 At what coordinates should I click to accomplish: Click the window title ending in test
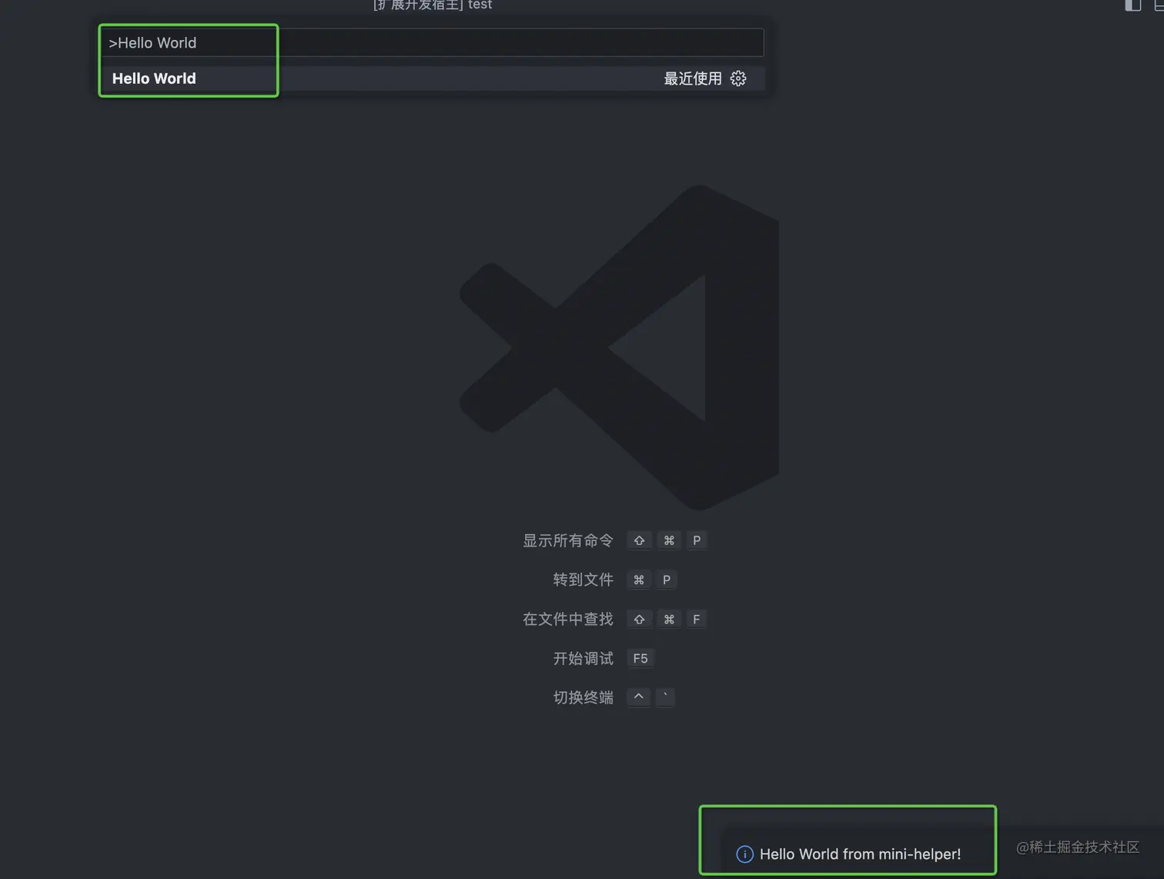433,5
